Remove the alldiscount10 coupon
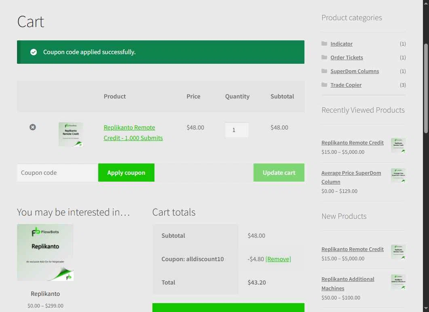The image size is (429, 312). point(278,259)
